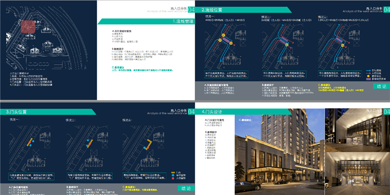Pick the purple rectangle legend swatch

tap(369, 79)
